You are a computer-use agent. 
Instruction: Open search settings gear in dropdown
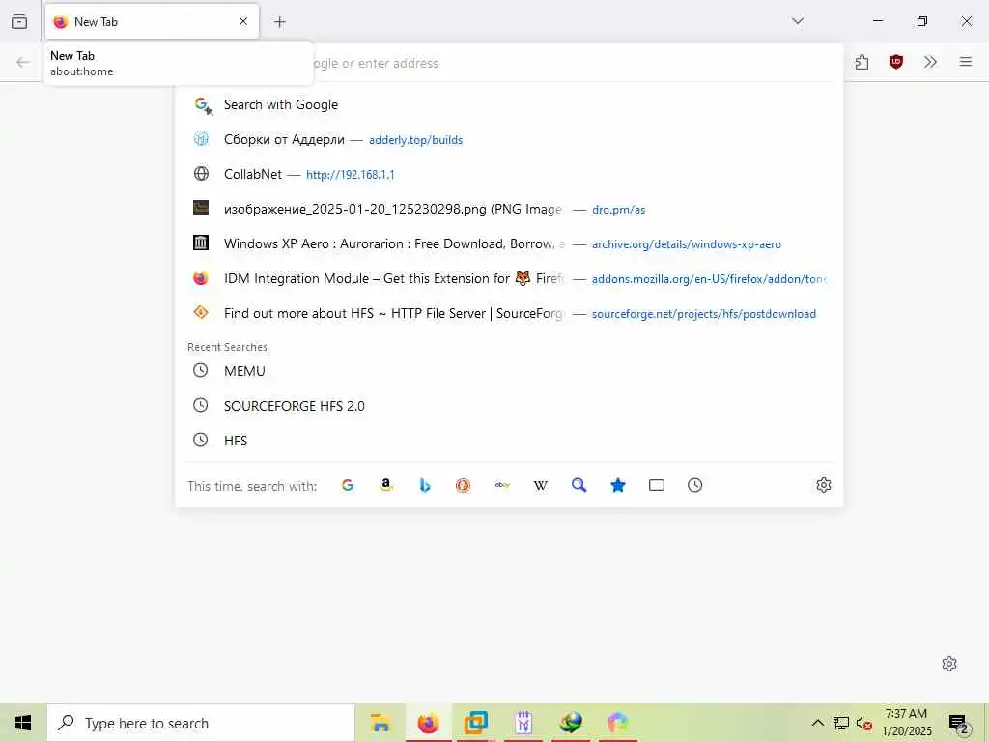(x=824, y=485)
